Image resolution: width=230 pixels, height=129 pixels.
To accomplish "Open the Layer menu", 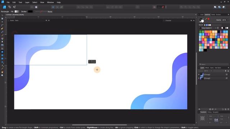I will click(x=27, y=3).
